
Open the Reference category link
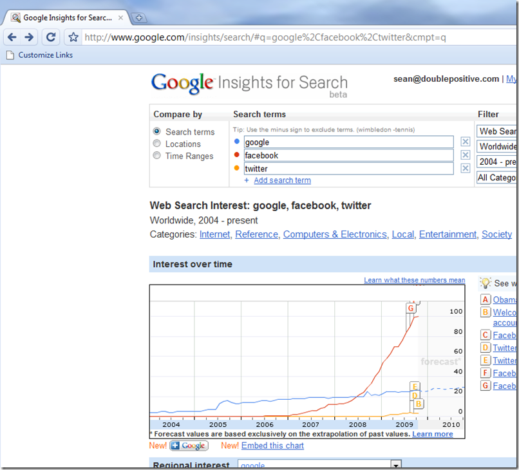pos(256,234)
